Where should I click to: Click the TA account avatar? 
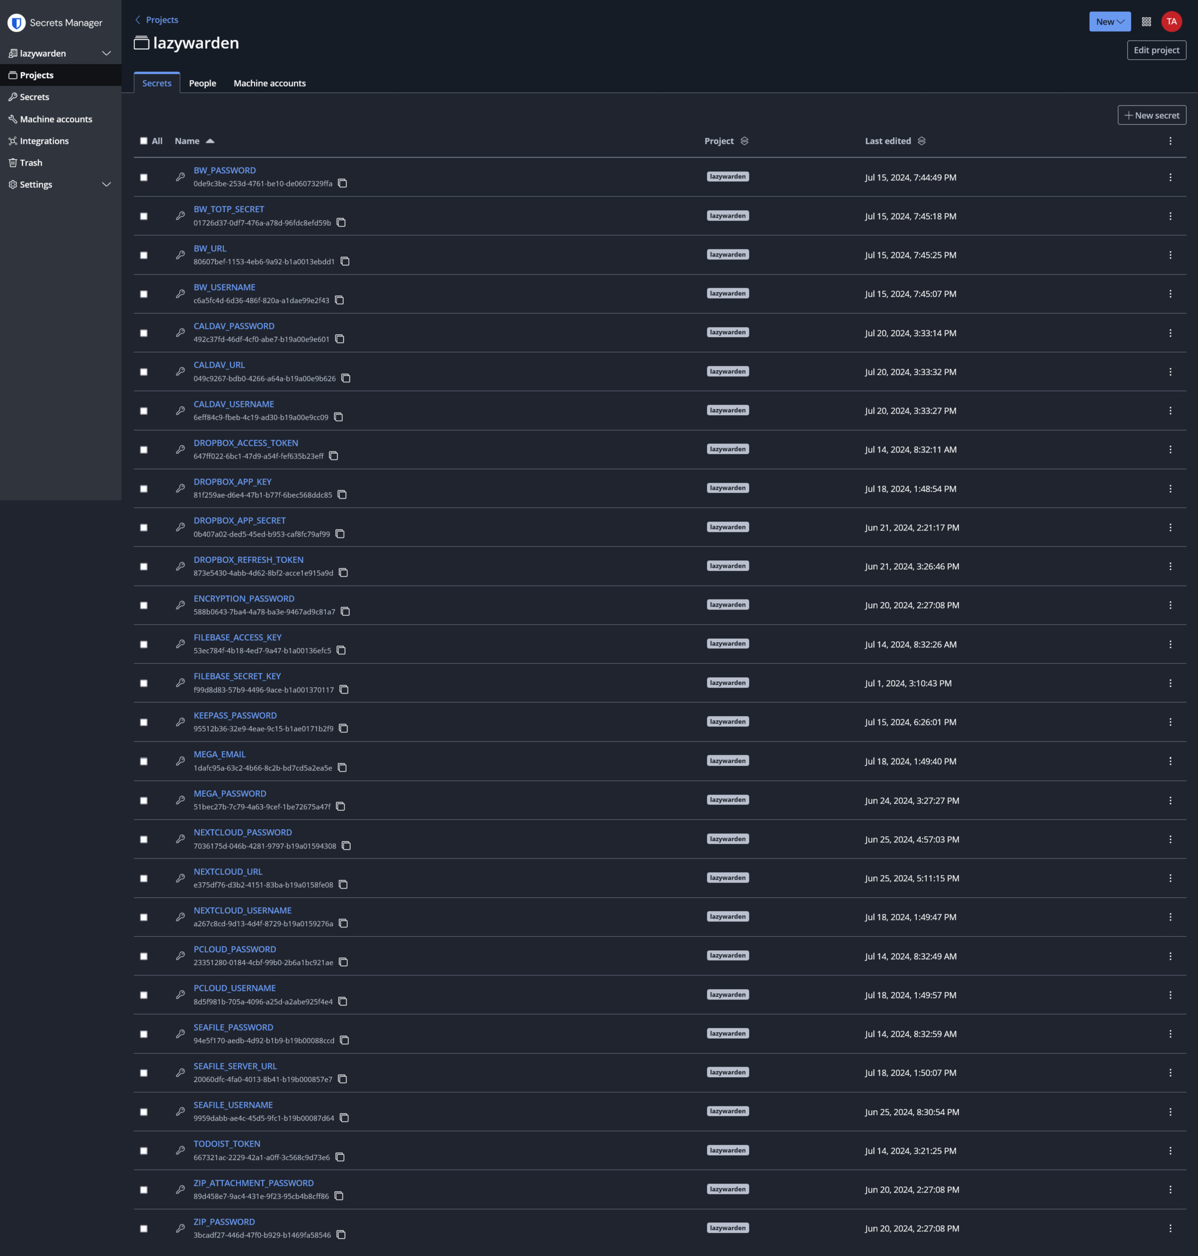[x=1171, y=22]
